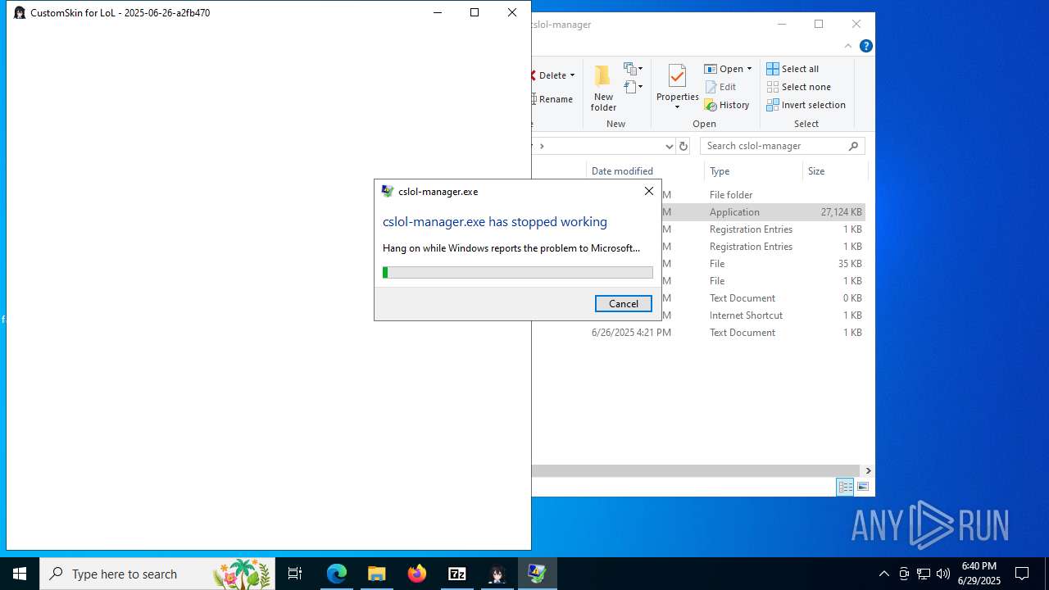
Task: Select the 0 KB Text Document row
Action: 698,298
